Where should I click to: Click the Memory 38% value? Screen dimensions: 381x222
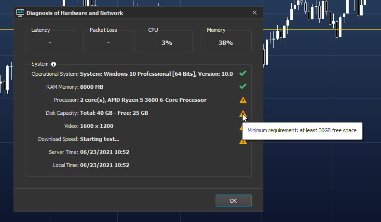point(226,43)
